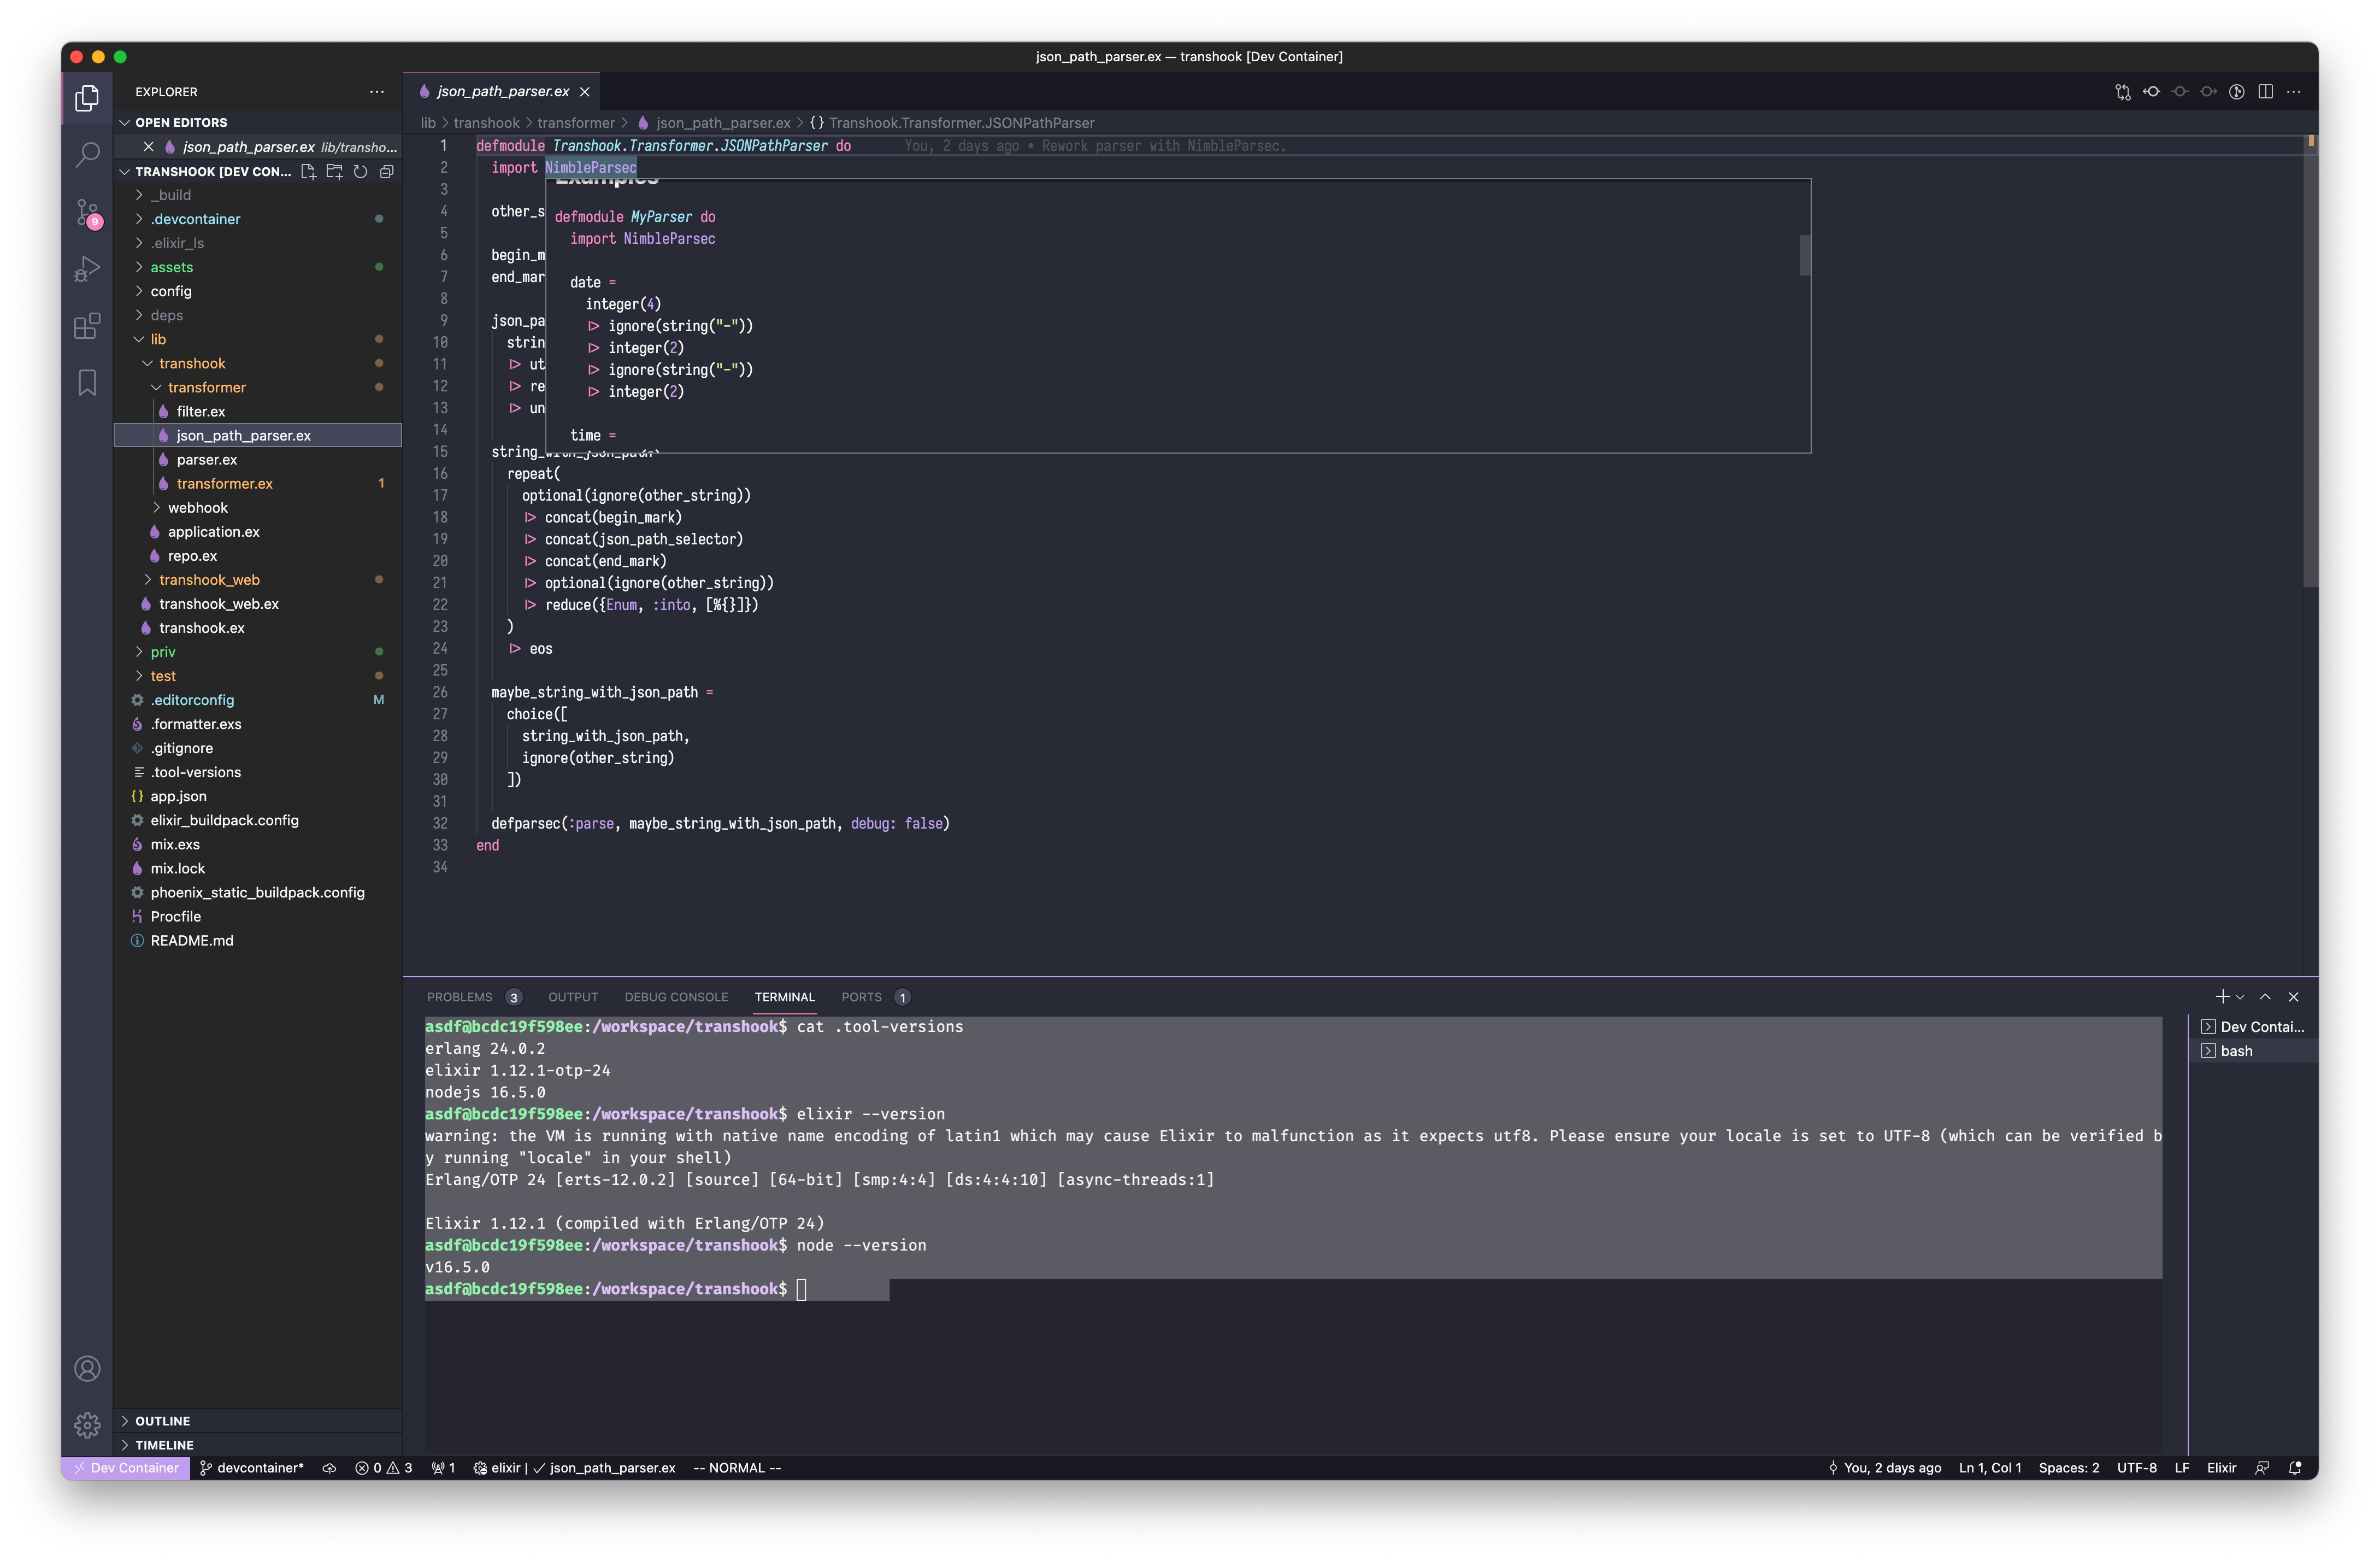Expand the transhook_web folder
The height and width of the screenshot is (1561, 2380).
tap(209, 579)
